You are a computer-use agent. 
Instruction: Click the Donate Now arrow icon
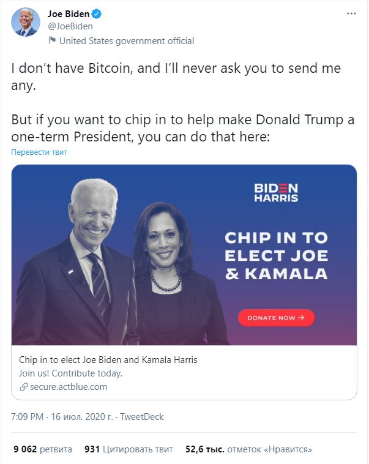click(x=301, y=318)
